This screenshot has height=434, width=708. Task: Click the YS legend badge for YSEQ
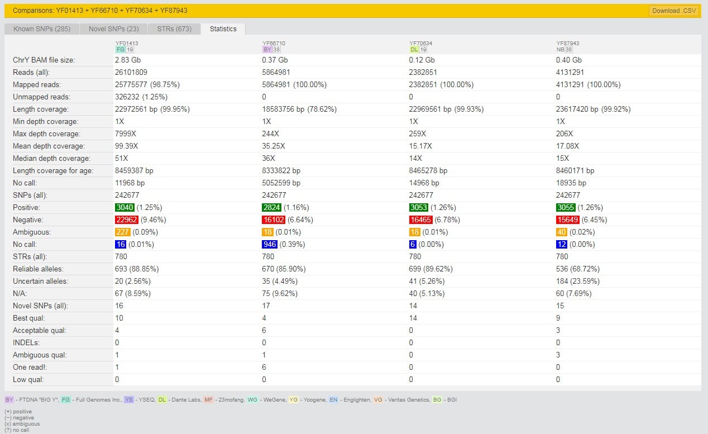tap(129, 400)
